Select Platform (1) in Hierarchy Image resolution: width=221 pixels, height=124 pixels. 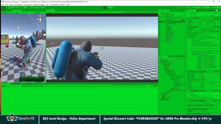pos(170,38)
